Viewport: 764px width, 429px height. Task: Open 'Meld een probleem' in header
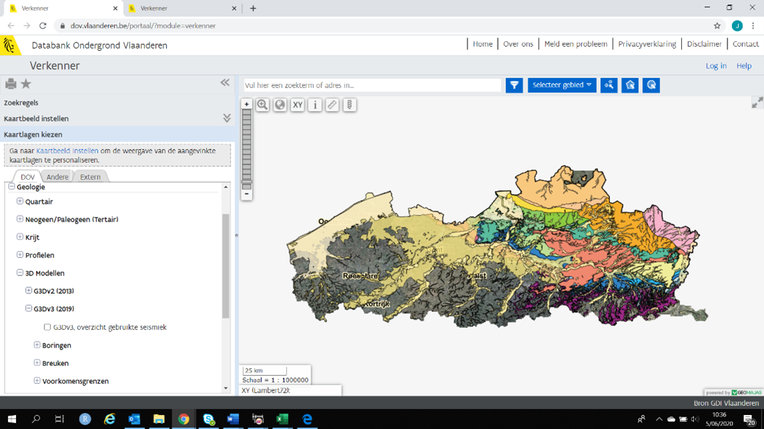575,44
